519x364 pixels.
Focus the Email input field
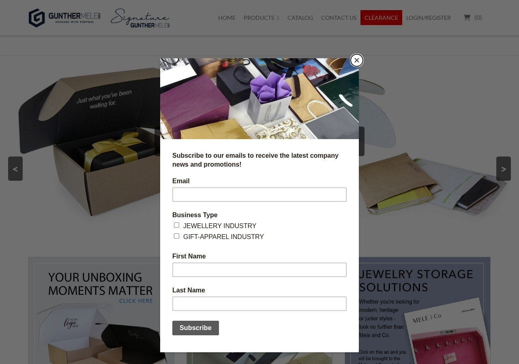(259, 195)
